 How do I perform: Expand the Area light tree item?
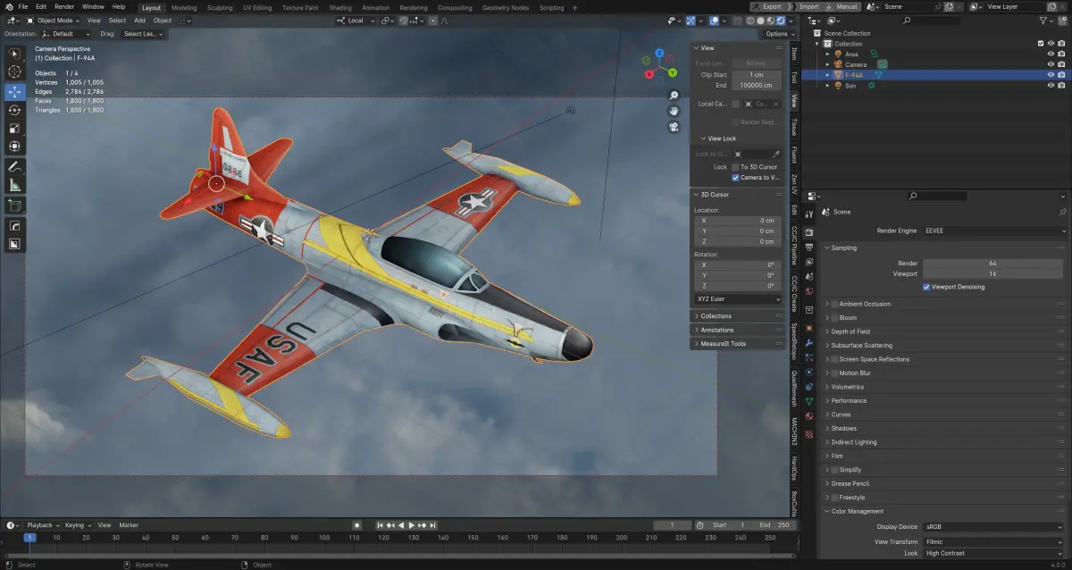click(x=827, y=54)
